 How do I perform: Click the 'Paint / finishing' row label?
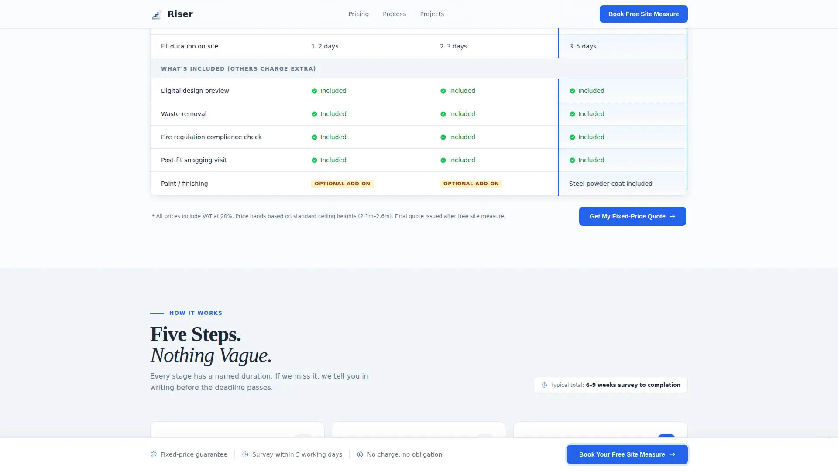(184, 184)
